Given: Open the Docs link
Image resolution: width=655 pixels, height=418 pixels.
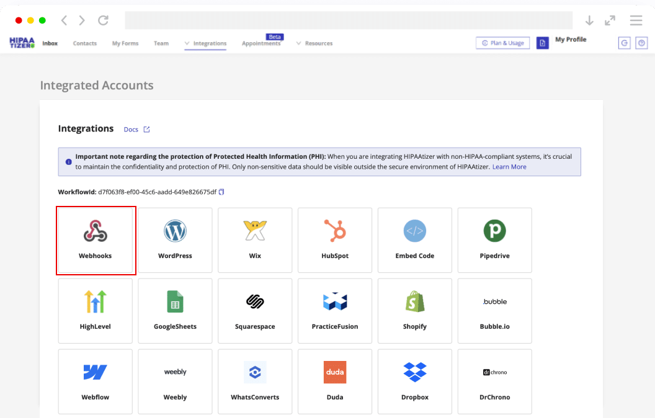Looking at the screenshot, I should tap(136, 130).
